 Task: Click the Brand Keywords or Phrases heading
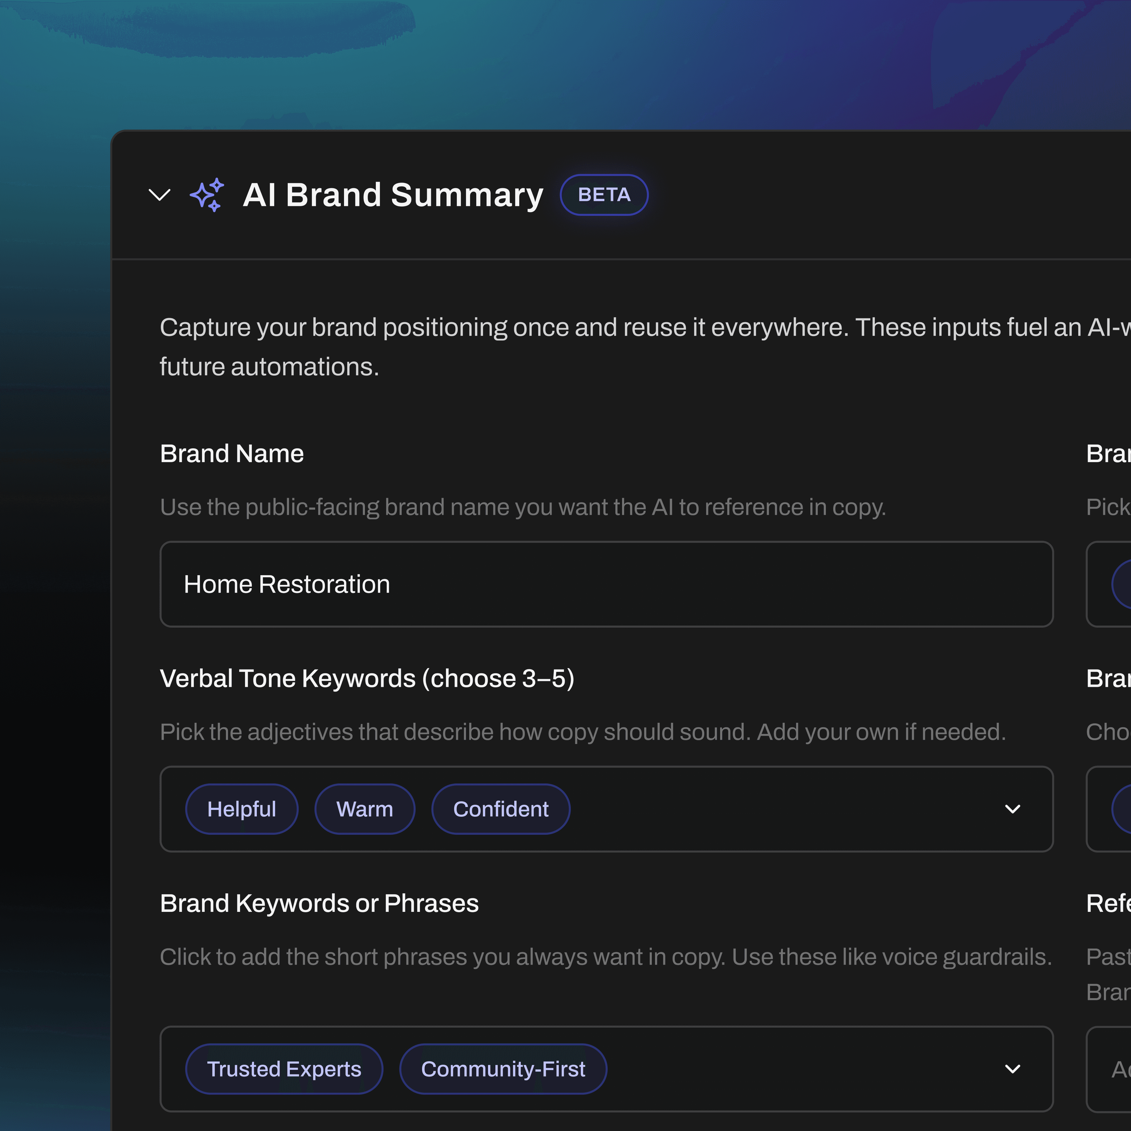[x=320, y=903]
